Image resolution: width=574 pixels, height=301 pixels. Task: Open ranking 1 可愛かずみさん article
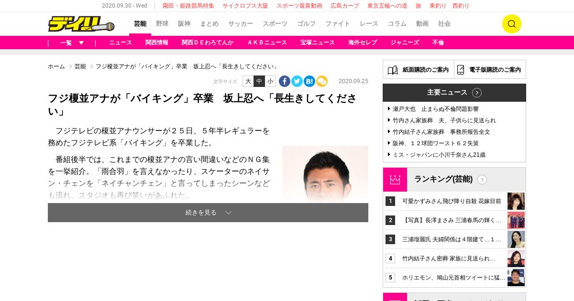(x=452, y=201)
